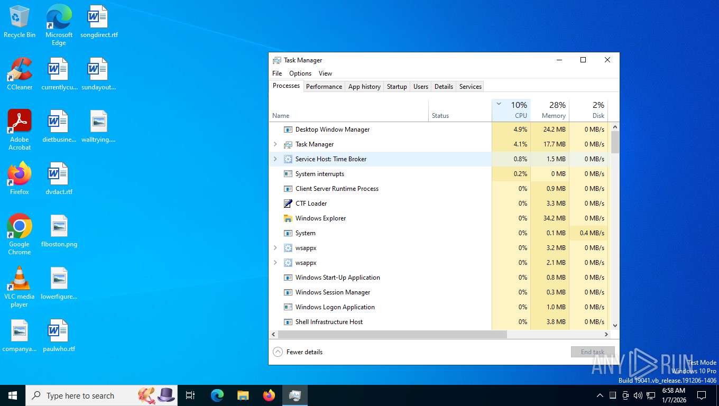Open walltrying image file icon
719x406 pixels.
[x=99, y=127]
